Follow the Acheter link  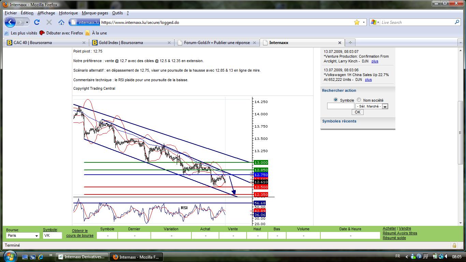click(389, 229)
